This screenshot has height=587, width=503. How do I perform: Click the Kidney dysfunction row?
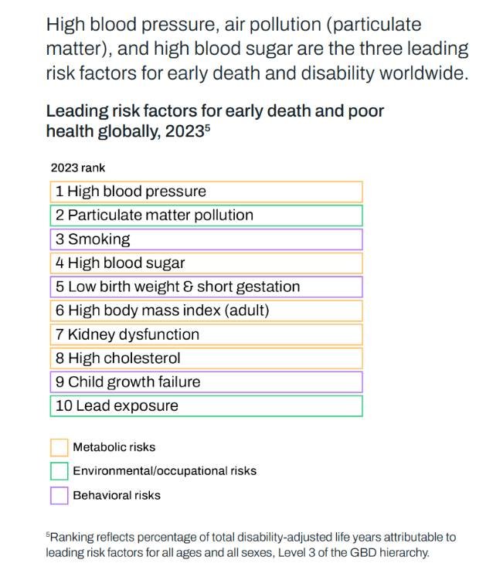coord(206,334)
